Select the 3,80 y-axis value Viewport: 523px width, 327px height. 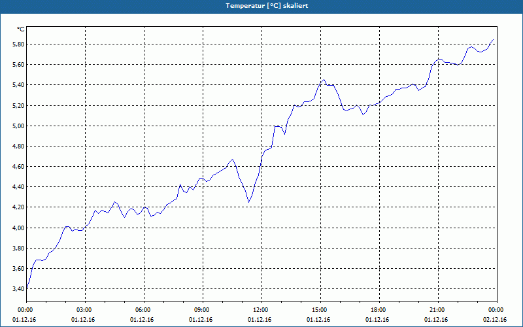18,249
